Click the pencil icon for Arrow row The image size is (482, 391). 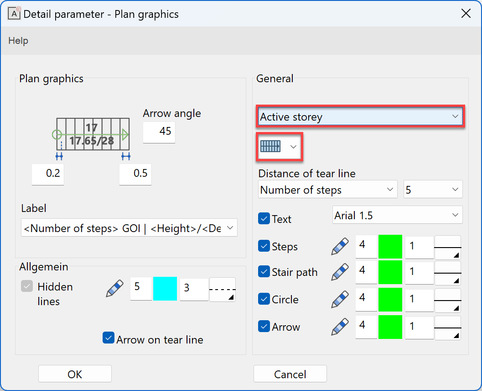click(340, 327)
